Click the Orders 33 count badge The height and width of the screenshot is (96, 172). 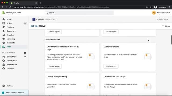(x=25, y=23)
